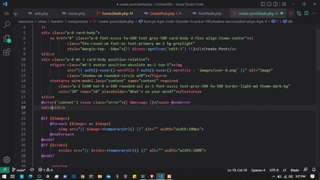The height and width of the screenshot is (180, 320).
Task: Click line number 14 in the gutter
Action: [x=23, y=81]
